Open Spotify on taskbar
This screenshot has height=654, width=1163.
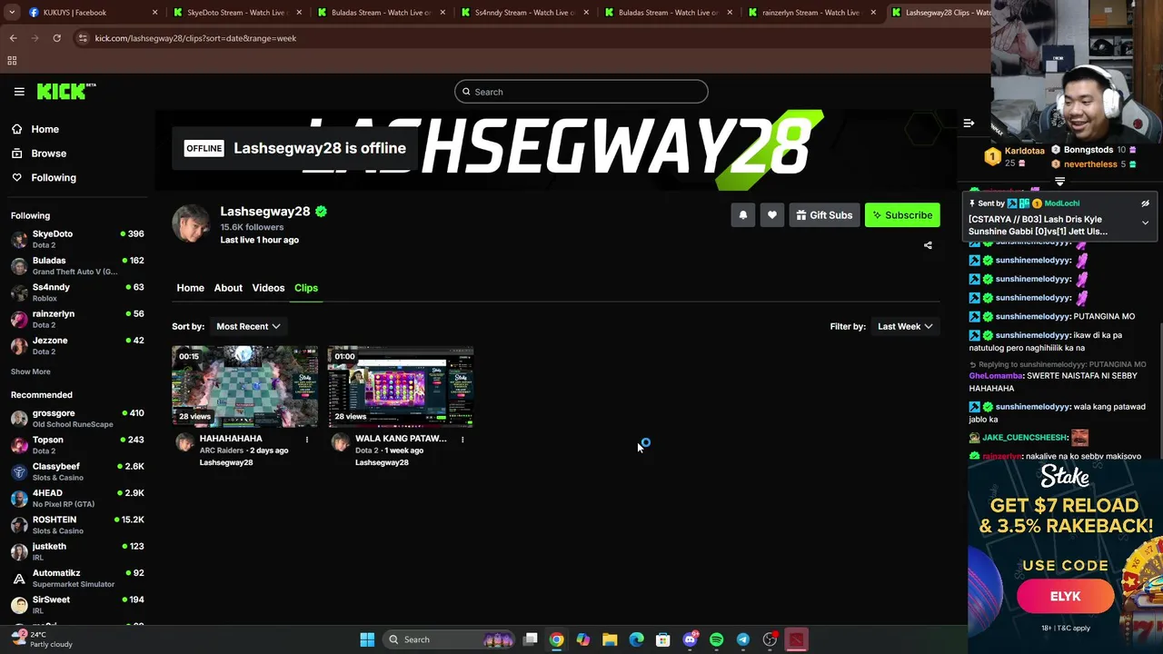[716, 639]
